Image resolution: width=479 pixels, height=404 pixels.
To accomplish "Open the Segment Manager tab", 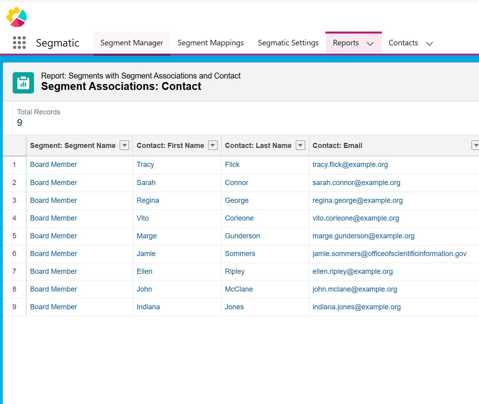I will 131,43.
